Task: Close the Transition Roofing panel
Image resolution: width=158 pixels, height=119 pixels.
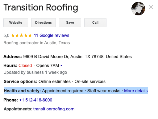Action: (x=151, y=7)
